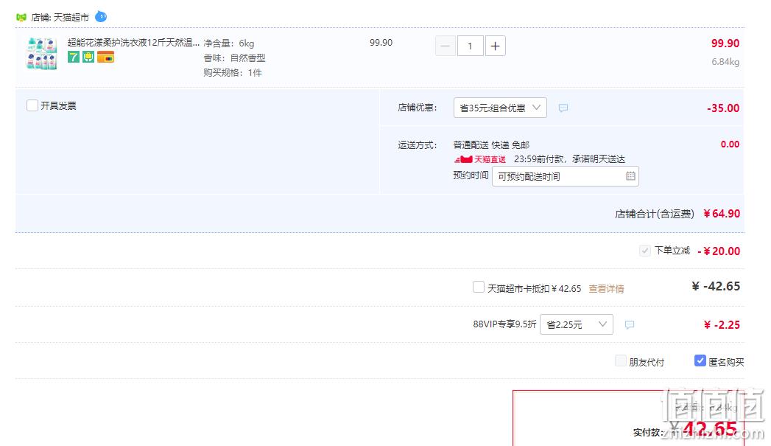The image size is (771, 446).
Task: Click the ¥64.90 store total amount
Action: (x=722, y=214)
